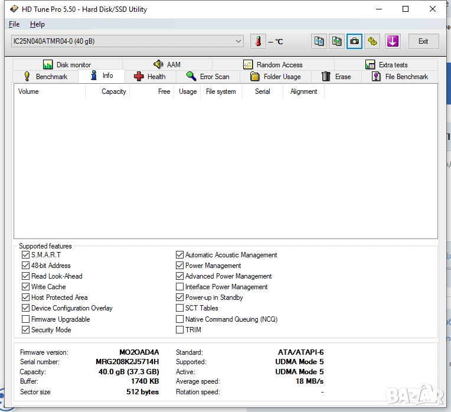Click the temperature thermometer icon
This screenshot has width=451, height=412.
click(x=258, y=41)
